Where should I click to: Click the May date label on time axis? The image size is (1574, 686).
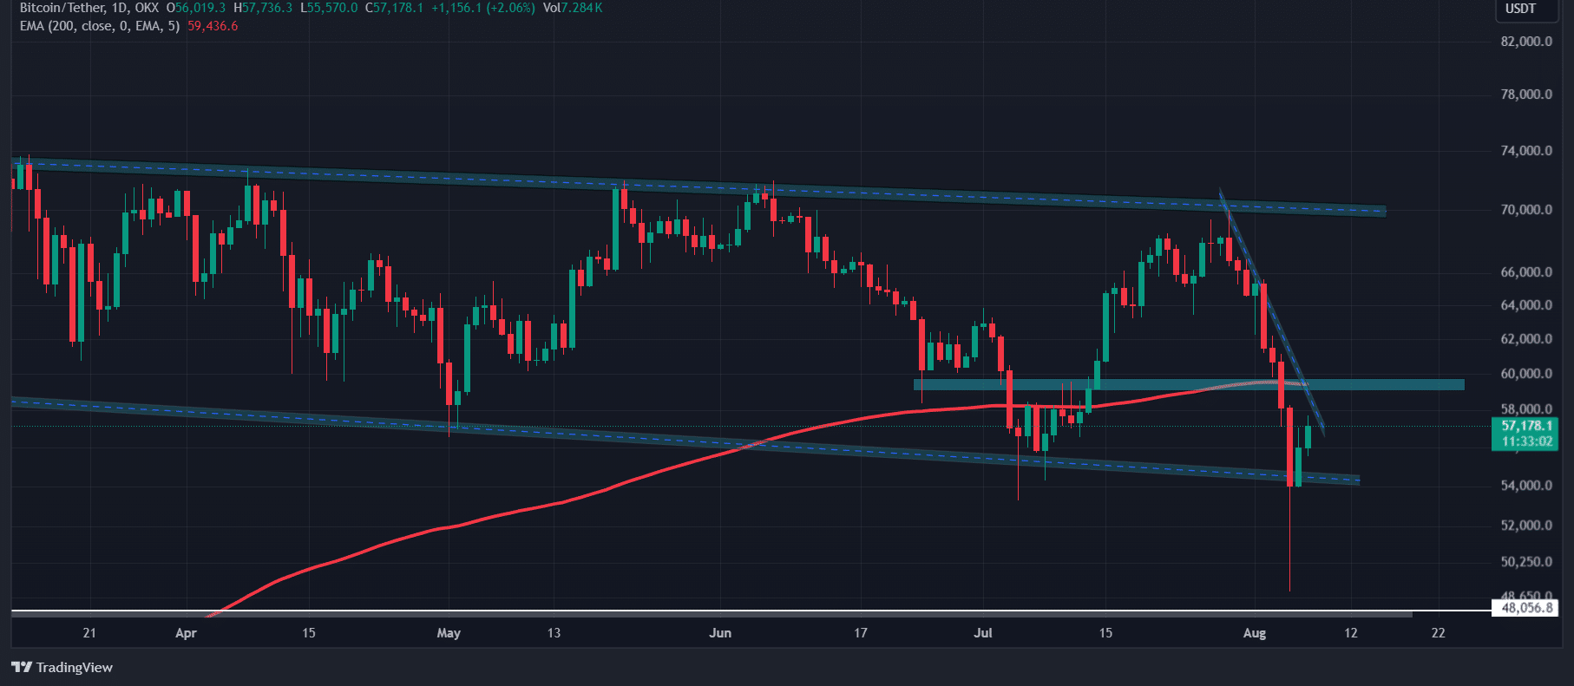tap(449, 633)
